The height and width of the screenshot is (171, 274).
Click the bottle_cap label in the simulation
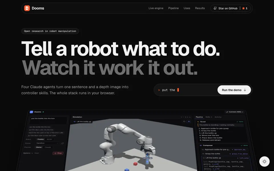148,158
